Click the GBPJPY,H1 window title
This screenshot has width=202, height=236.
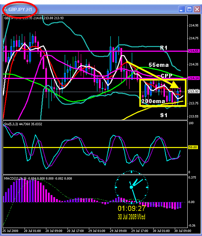point(20,10)
